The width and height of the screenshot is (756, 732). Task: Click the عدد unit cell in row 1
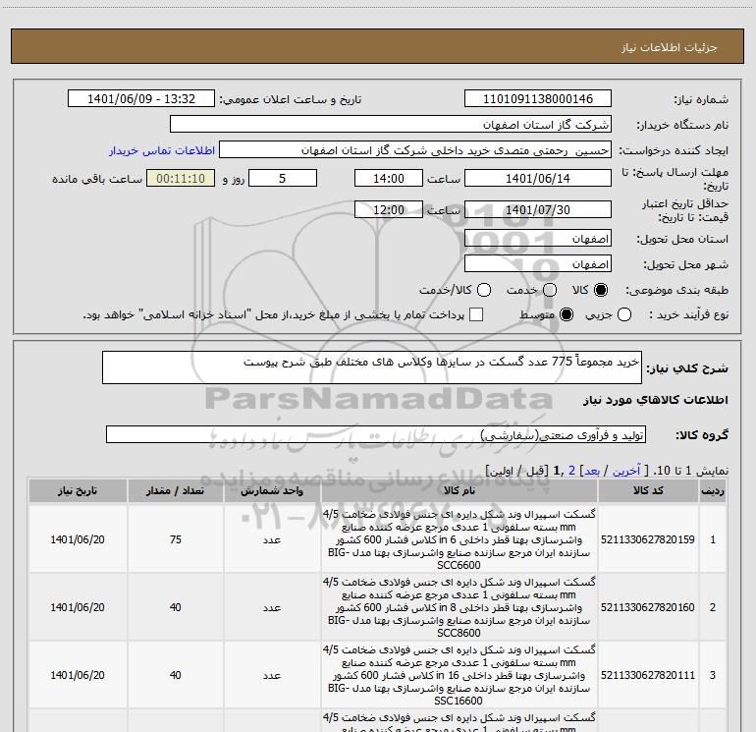click(272, 539)
